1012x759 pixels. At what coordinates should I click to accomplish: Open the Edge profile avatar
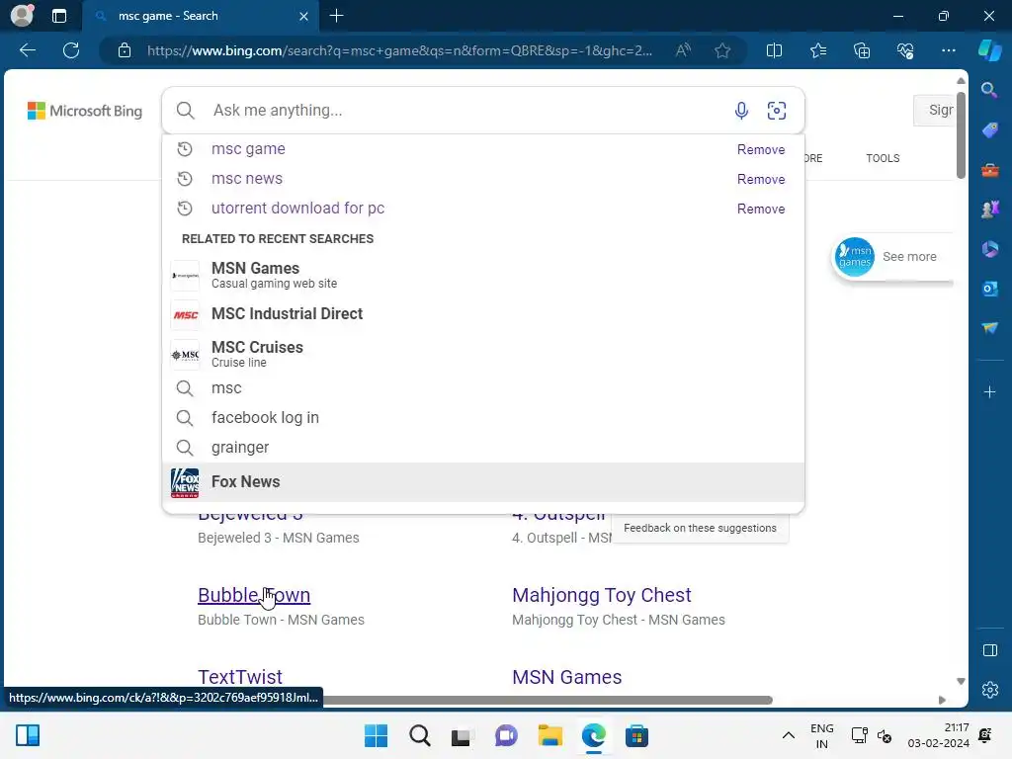pos(22,16)
